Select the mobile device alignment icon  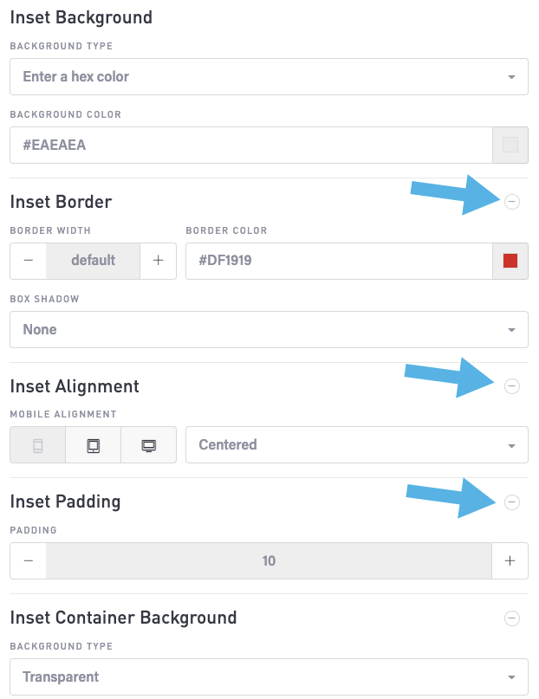coord(38,445)
